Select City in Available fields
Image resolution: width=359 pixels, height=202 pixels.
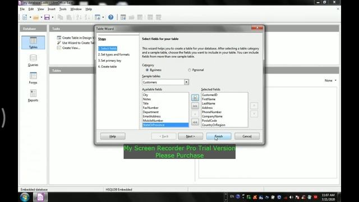[165, 95]
